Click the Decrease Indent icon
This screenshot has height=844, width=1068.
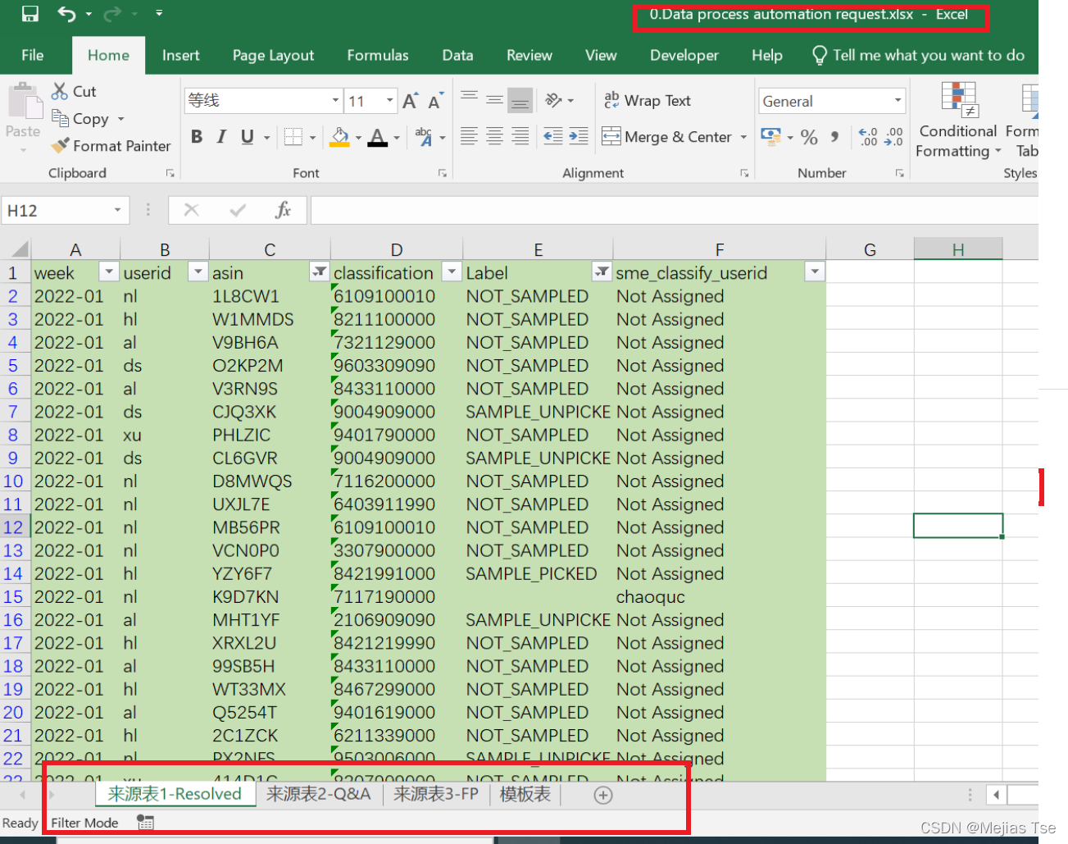pyautogui.click(x=553, y=136)
